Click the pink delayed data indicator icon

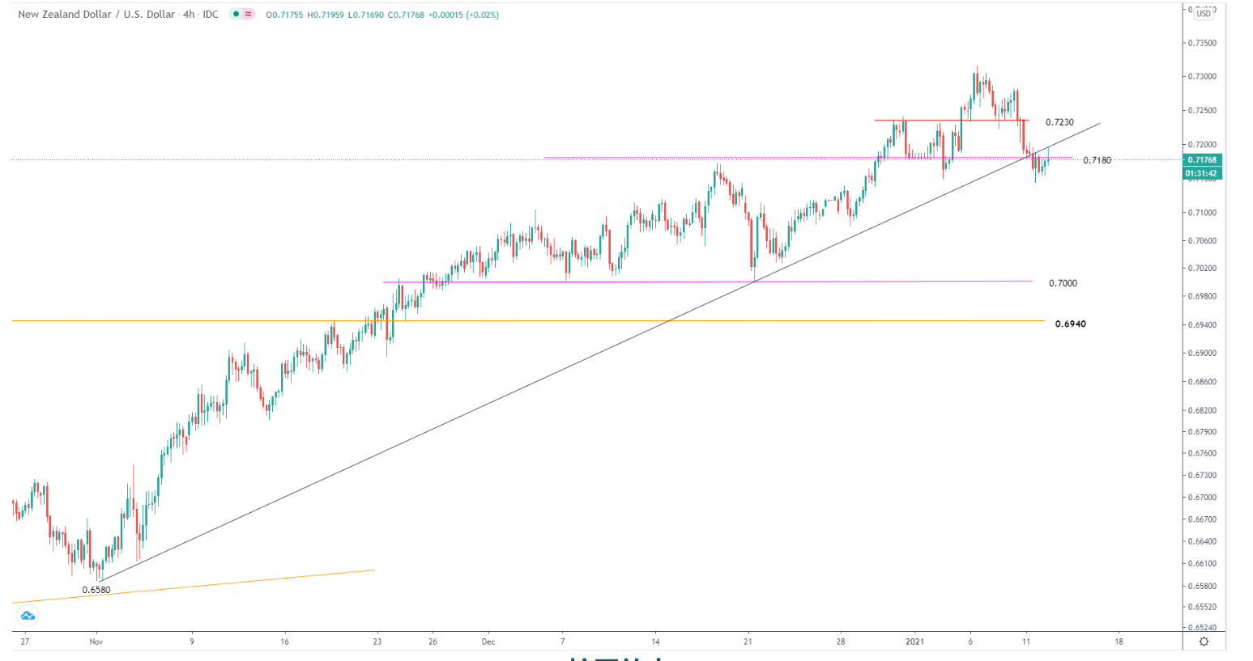[248, 15]
